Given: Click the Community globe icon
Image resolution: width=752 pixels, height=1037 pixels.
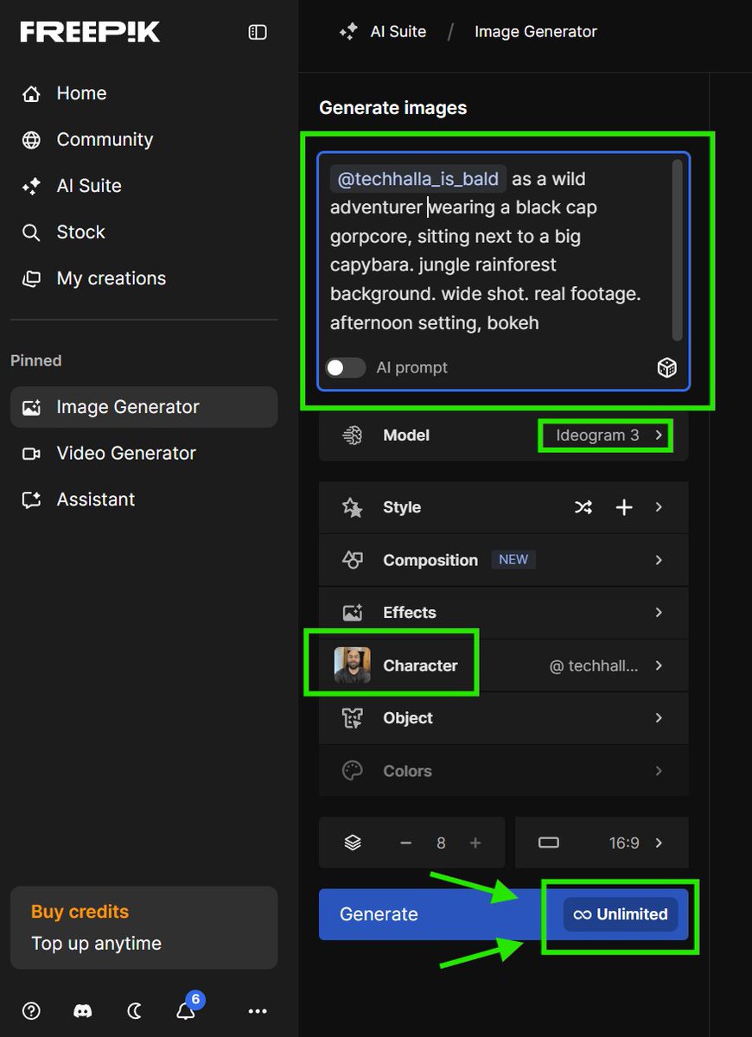Looking at the screenshot, I should click(31, 139).
